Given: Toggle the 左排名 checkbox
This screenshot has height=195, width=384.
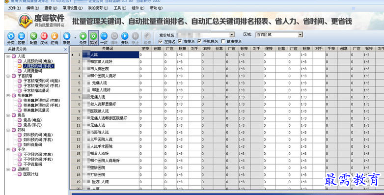Looking at the screenshot, I should 161,41.
